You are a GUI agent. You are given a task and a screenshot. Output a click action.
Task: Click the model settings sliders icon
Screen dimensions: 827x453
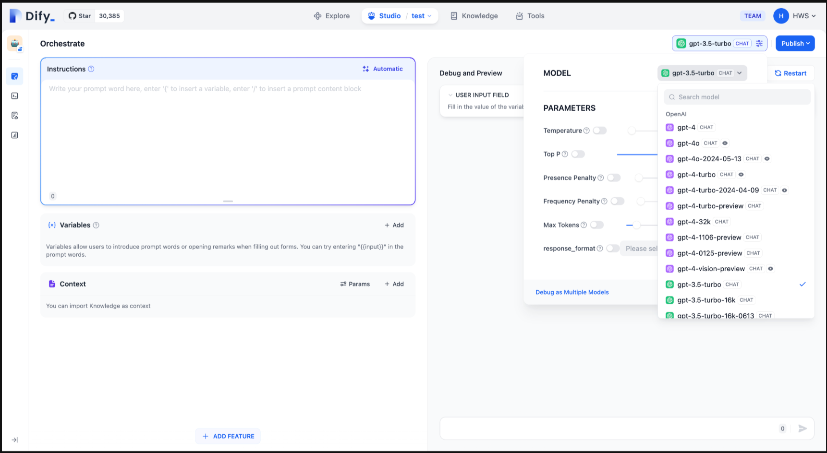tap(759, 44)
